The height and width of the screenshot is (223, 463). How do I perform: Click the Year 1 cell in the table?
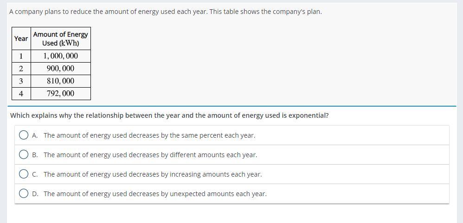coord(21,56)
